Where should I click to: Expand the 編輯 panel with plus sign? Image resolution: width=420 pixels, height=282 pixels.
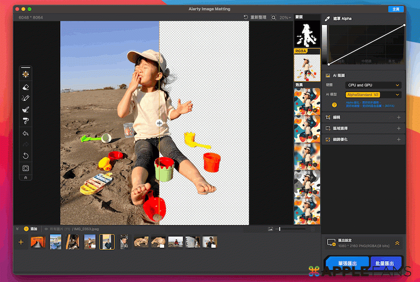398,118
